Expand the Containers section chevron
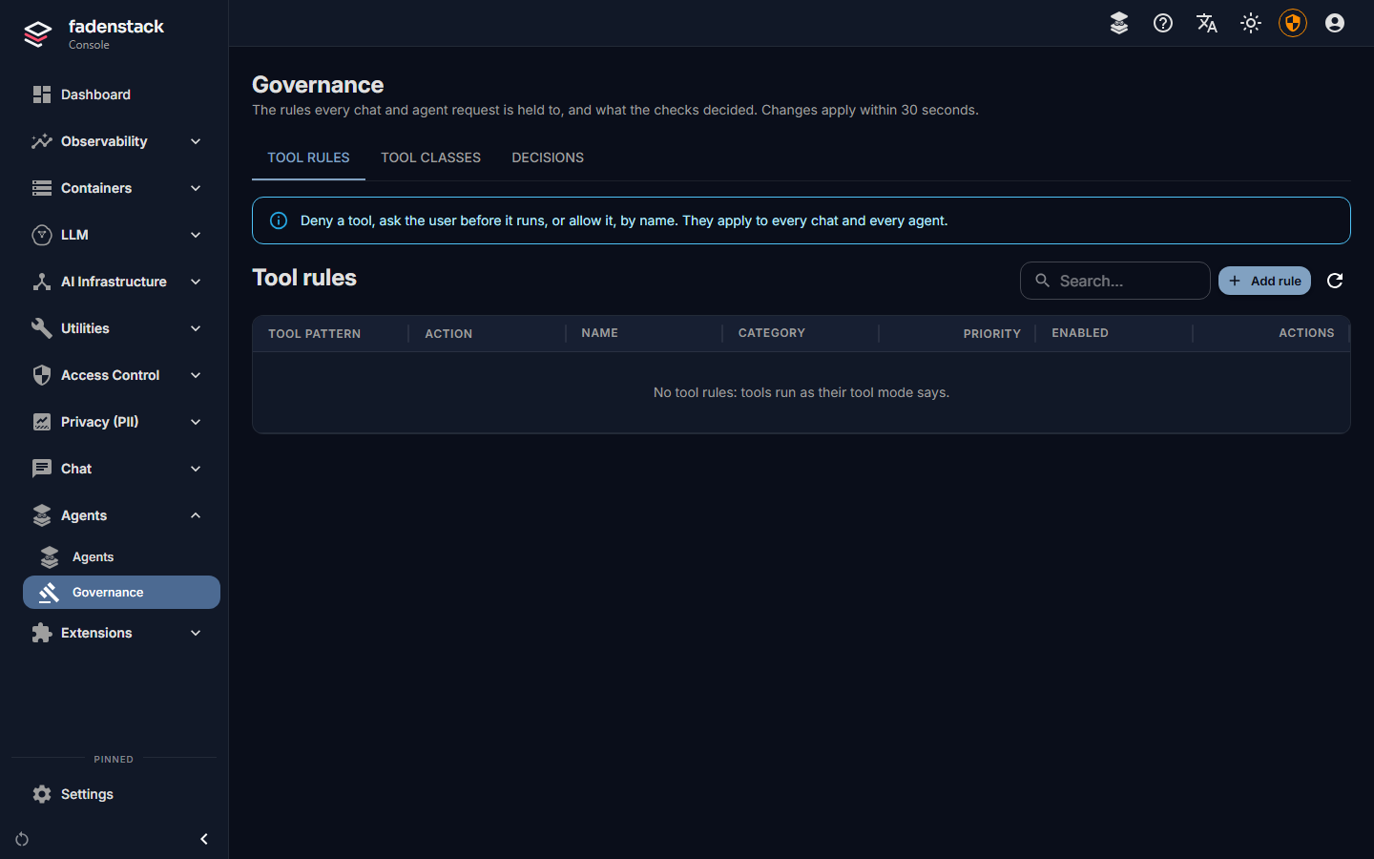The image size is (1374, 859). click(x=196, y=188)
